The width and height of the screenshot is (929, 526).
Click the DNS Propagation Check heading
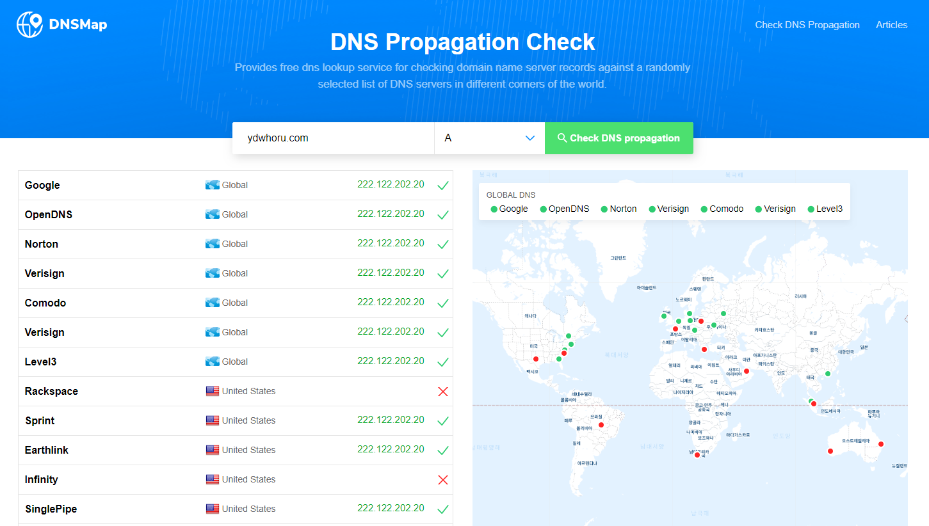(463, 42)
